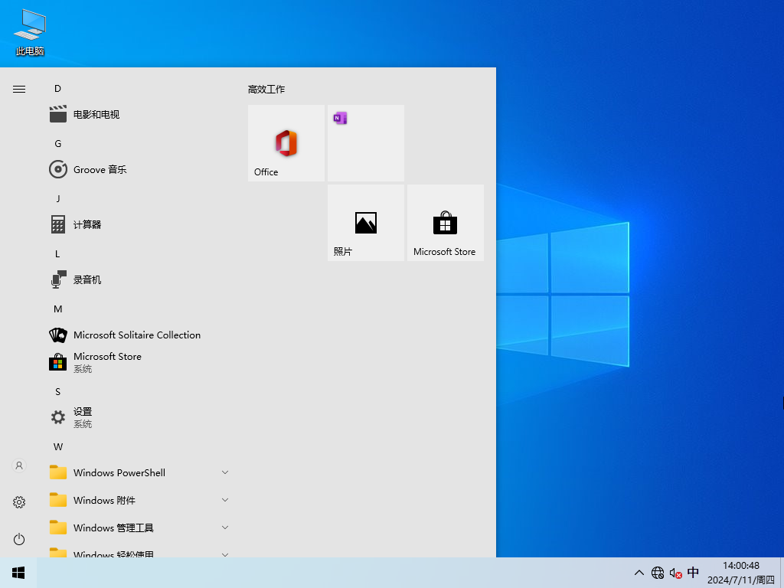Open Microsoft Solitaire Collection

point(137,335)
